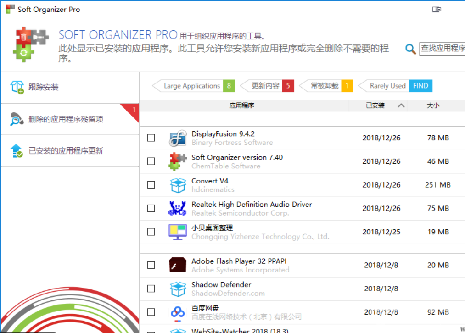Click the Shadow Defender box icon

pyautogui.click(x=178, y=289)
